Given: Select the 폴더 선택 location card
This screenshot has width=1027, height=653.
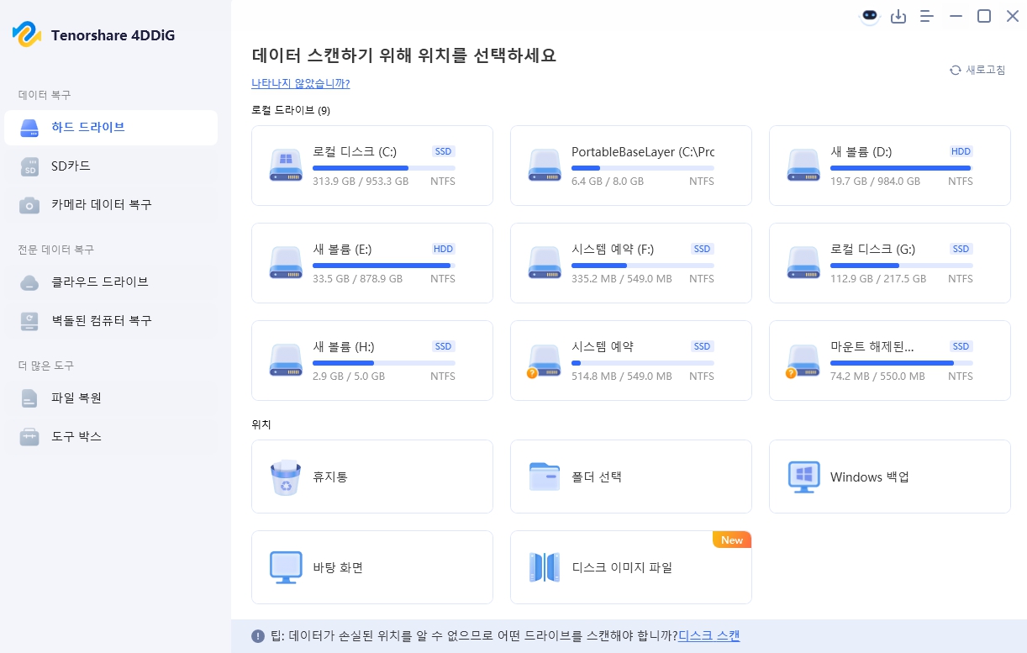Looking at the screenshot, I should click(x=631, y=477).
